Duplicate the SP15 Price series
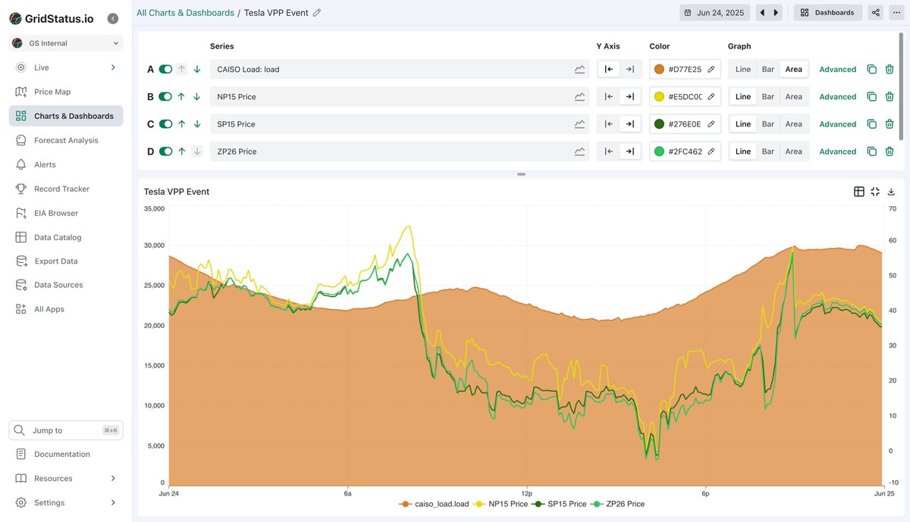This screenshot has height=522, width=910. pyautogui.click(x=871, y=124)
